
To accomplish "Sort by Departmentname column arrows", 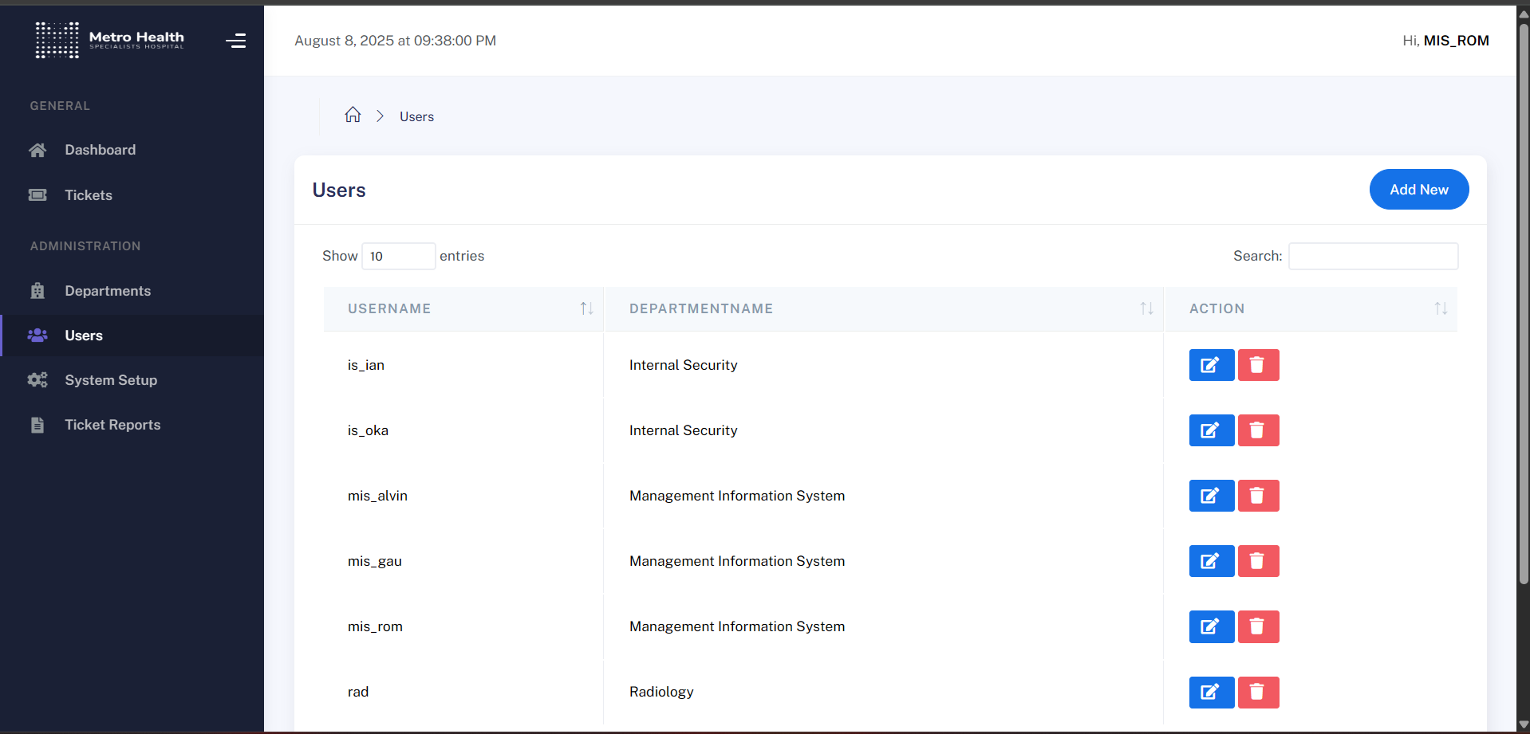I will [x=1146, y=308].
